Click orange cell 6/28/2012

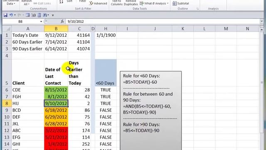tap(56, 124)
